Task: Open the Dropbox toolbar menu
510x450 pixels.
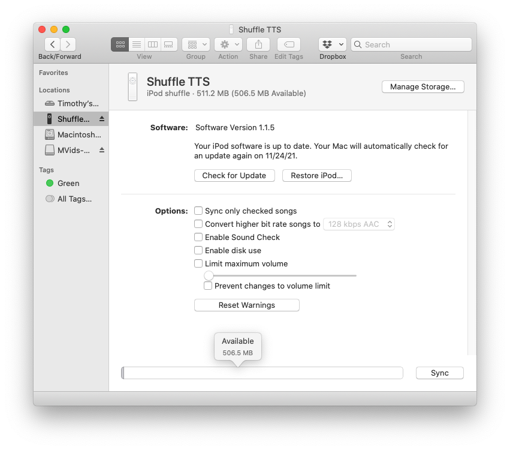Action: pyautogui.click(x=333, y=44)
